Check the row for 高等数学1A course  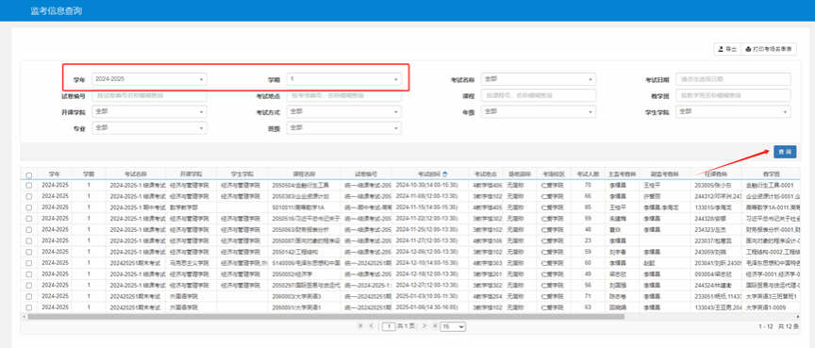pyautogui.click(x=28, y=207)
